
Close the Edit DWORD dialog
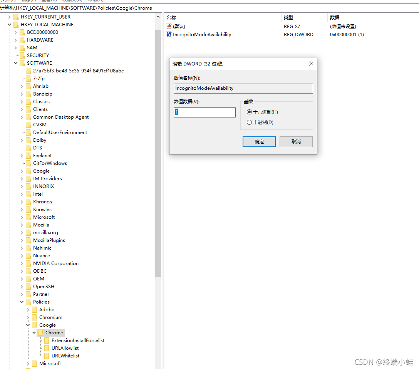pyautogui.click(x=311, y=64)
